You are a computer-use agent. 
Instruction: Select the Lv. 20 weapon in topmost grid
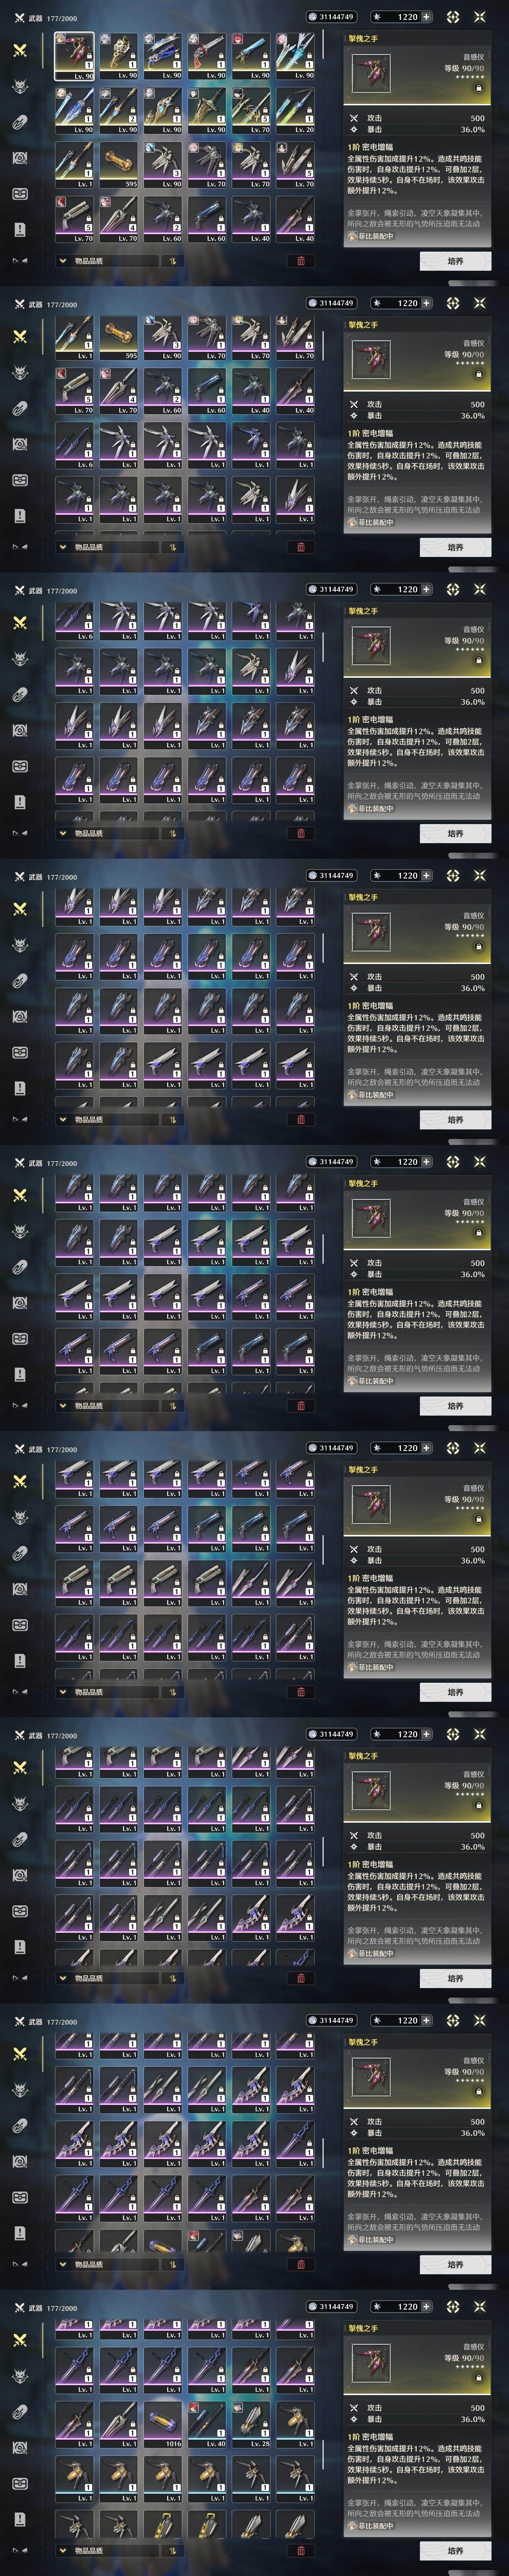(x=295, y=111)
